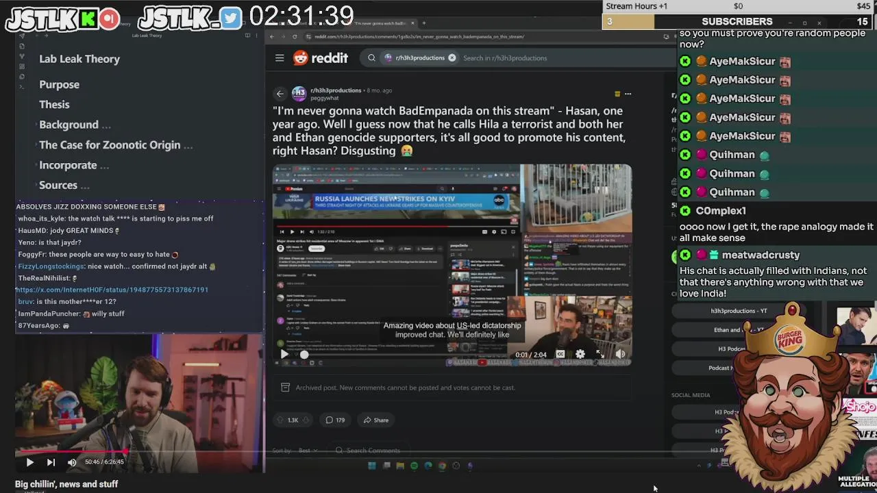Go back using the post back arrow
This screenshot has height=493, width=877.
(280, 94)
